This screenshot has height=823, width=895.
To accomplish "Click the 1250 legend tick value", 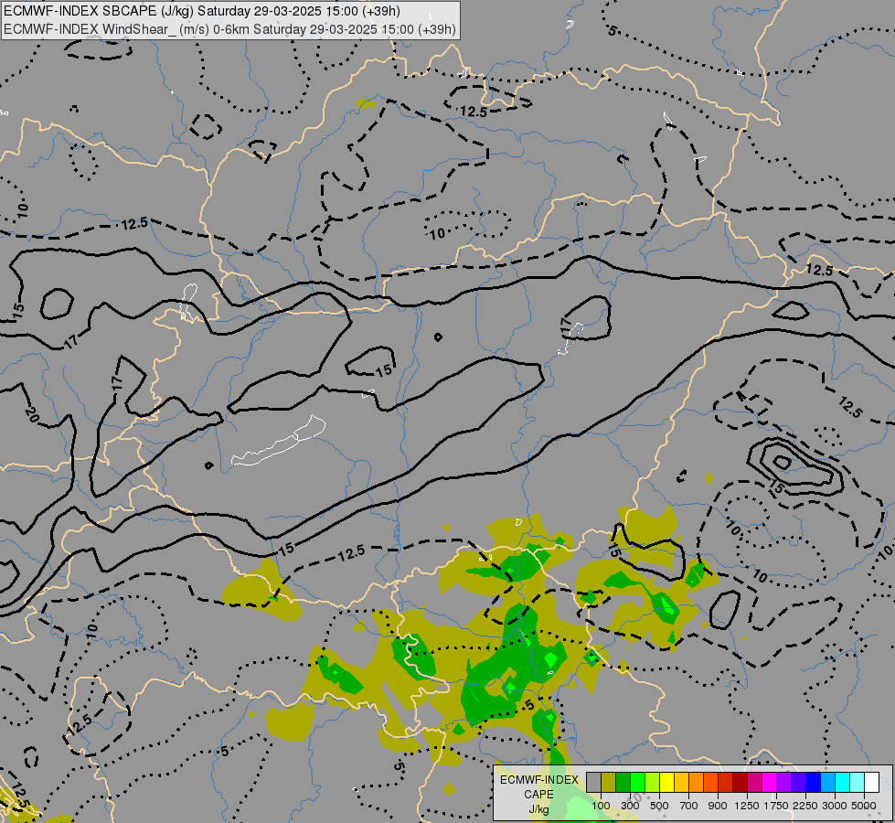I will tap(747, 806).
